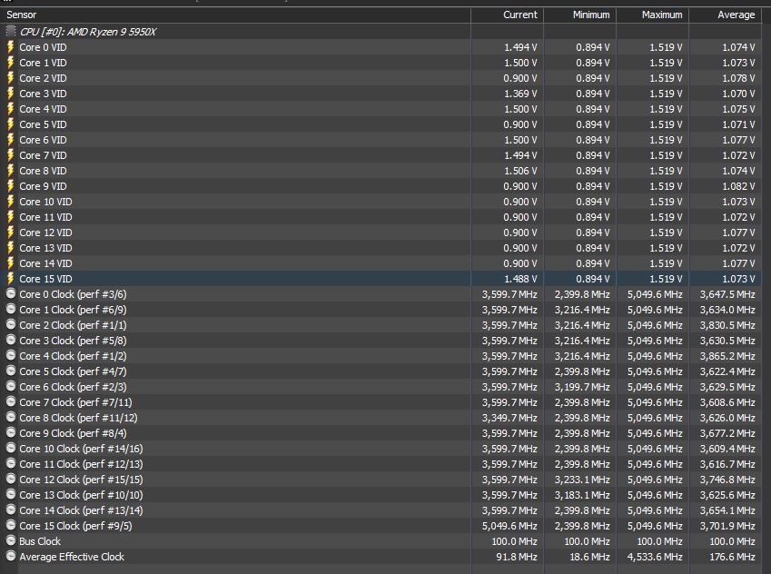Select the Core 13 VID row label
771x574 pixels.
(45, 248)
